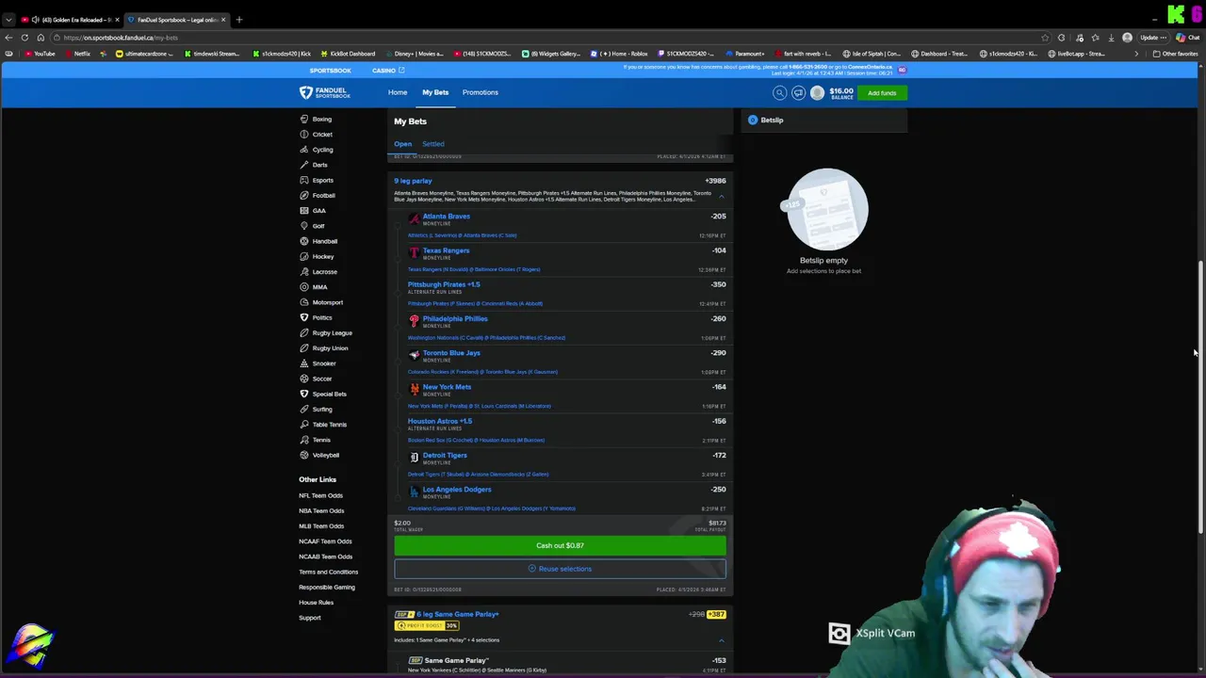
Task: Open the browser tab list dropdown
Action: coord(8,20)
